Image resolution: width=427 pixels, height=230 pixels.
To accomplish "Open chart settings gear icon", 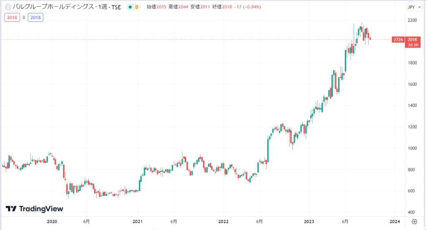I will pos(414,221).
